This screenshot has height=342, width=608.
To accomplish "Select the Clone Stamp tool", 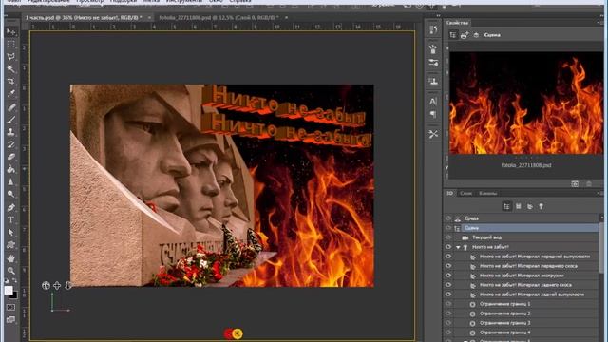I will 10,132.
